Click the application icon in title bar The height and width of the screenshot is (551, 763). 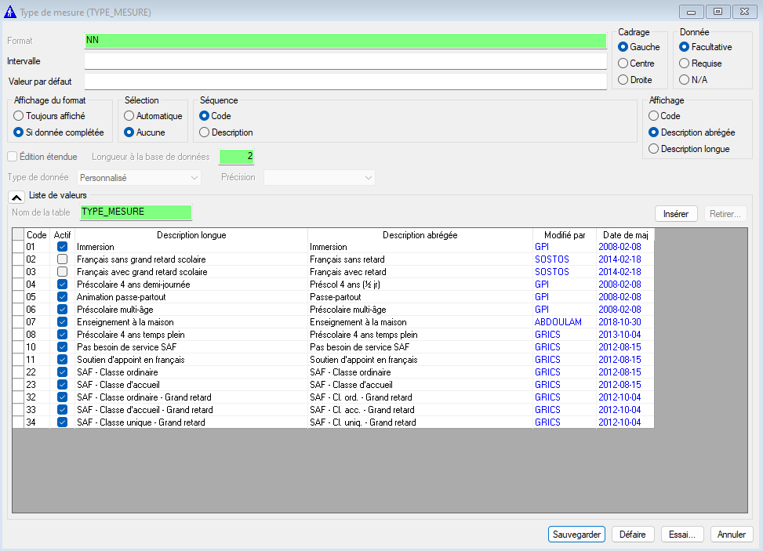click(x=9, y=13)
